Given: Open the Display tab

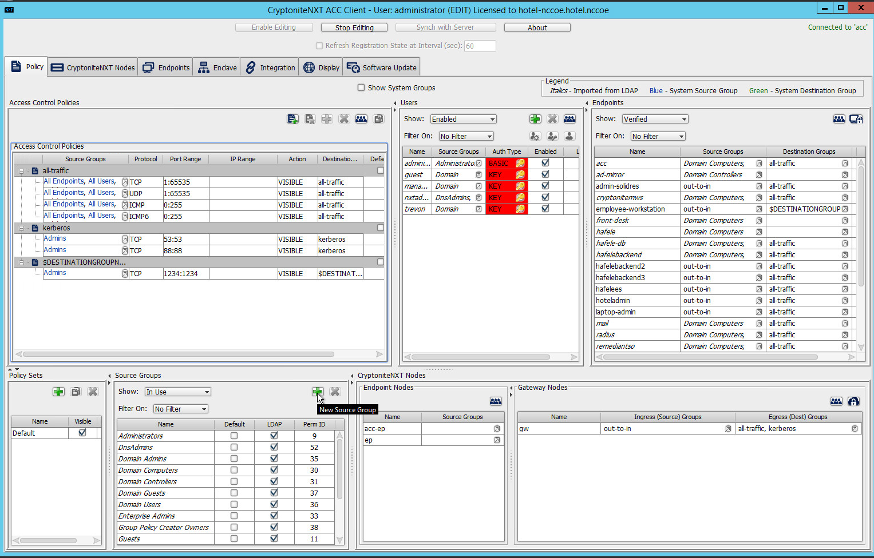Looking at the screenshot, I should [x=321, y=67].
